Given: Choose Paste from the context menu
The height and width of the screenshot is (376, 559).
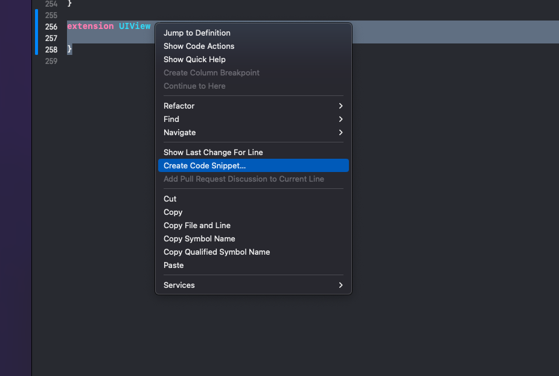Looking at the screenshot, I should point(253,265).
